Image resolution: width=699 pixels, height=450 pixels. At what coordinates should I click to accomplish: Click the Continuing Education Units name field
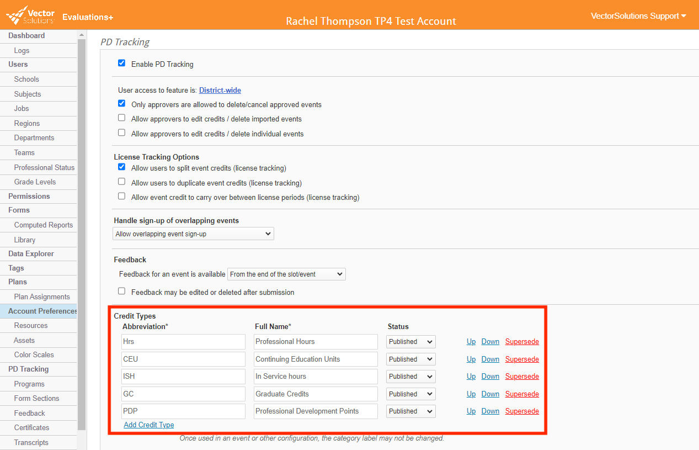tap(316, 359)
